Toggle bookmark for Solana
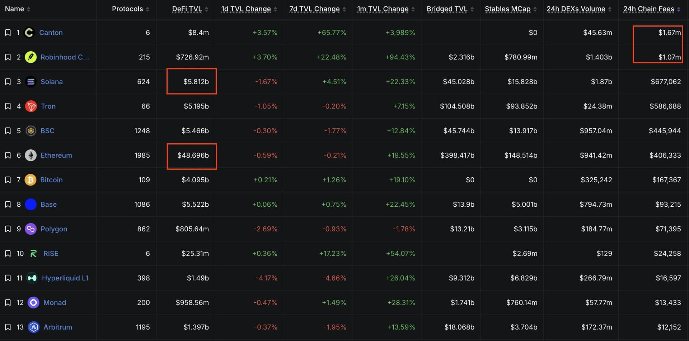Image resolution: width=689 pixels, height=341 pixels. [x=8, y=82]
